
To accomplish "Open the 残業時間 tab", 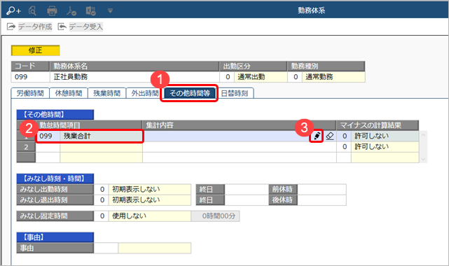I will 106,93.
